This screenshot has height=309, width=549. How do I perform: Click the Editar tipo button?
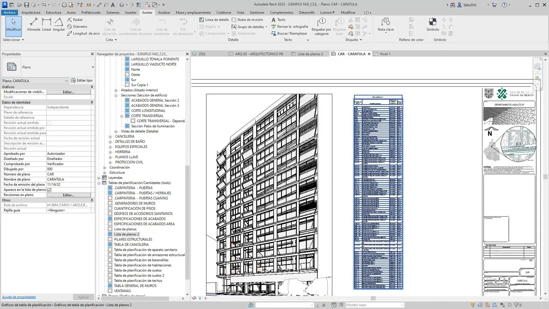(x=81, y=81)
